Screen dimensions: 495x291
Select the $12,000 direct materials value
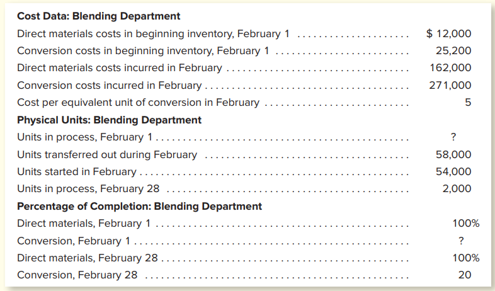[x=448, y=33]
